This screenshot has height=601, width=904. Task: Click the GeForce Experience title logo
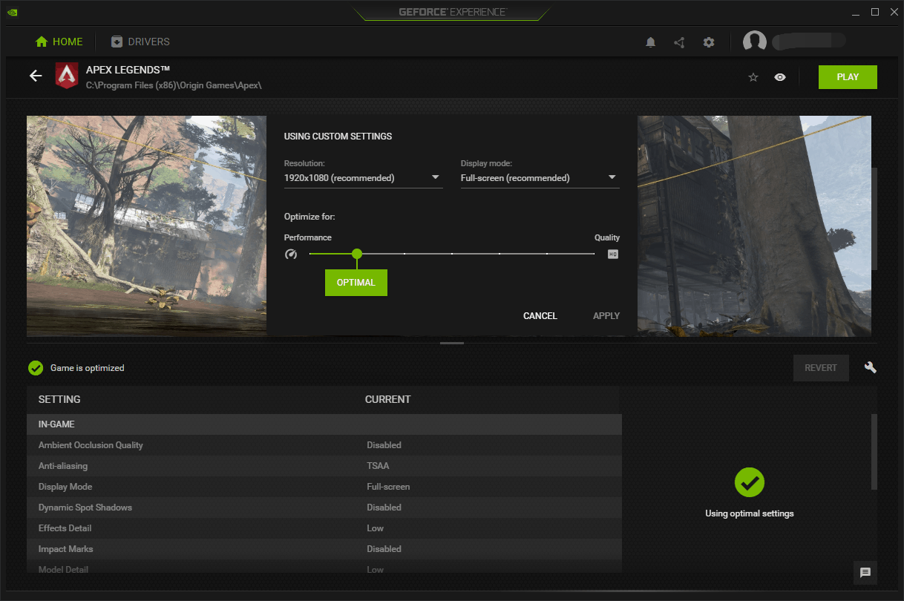[452, 12]
